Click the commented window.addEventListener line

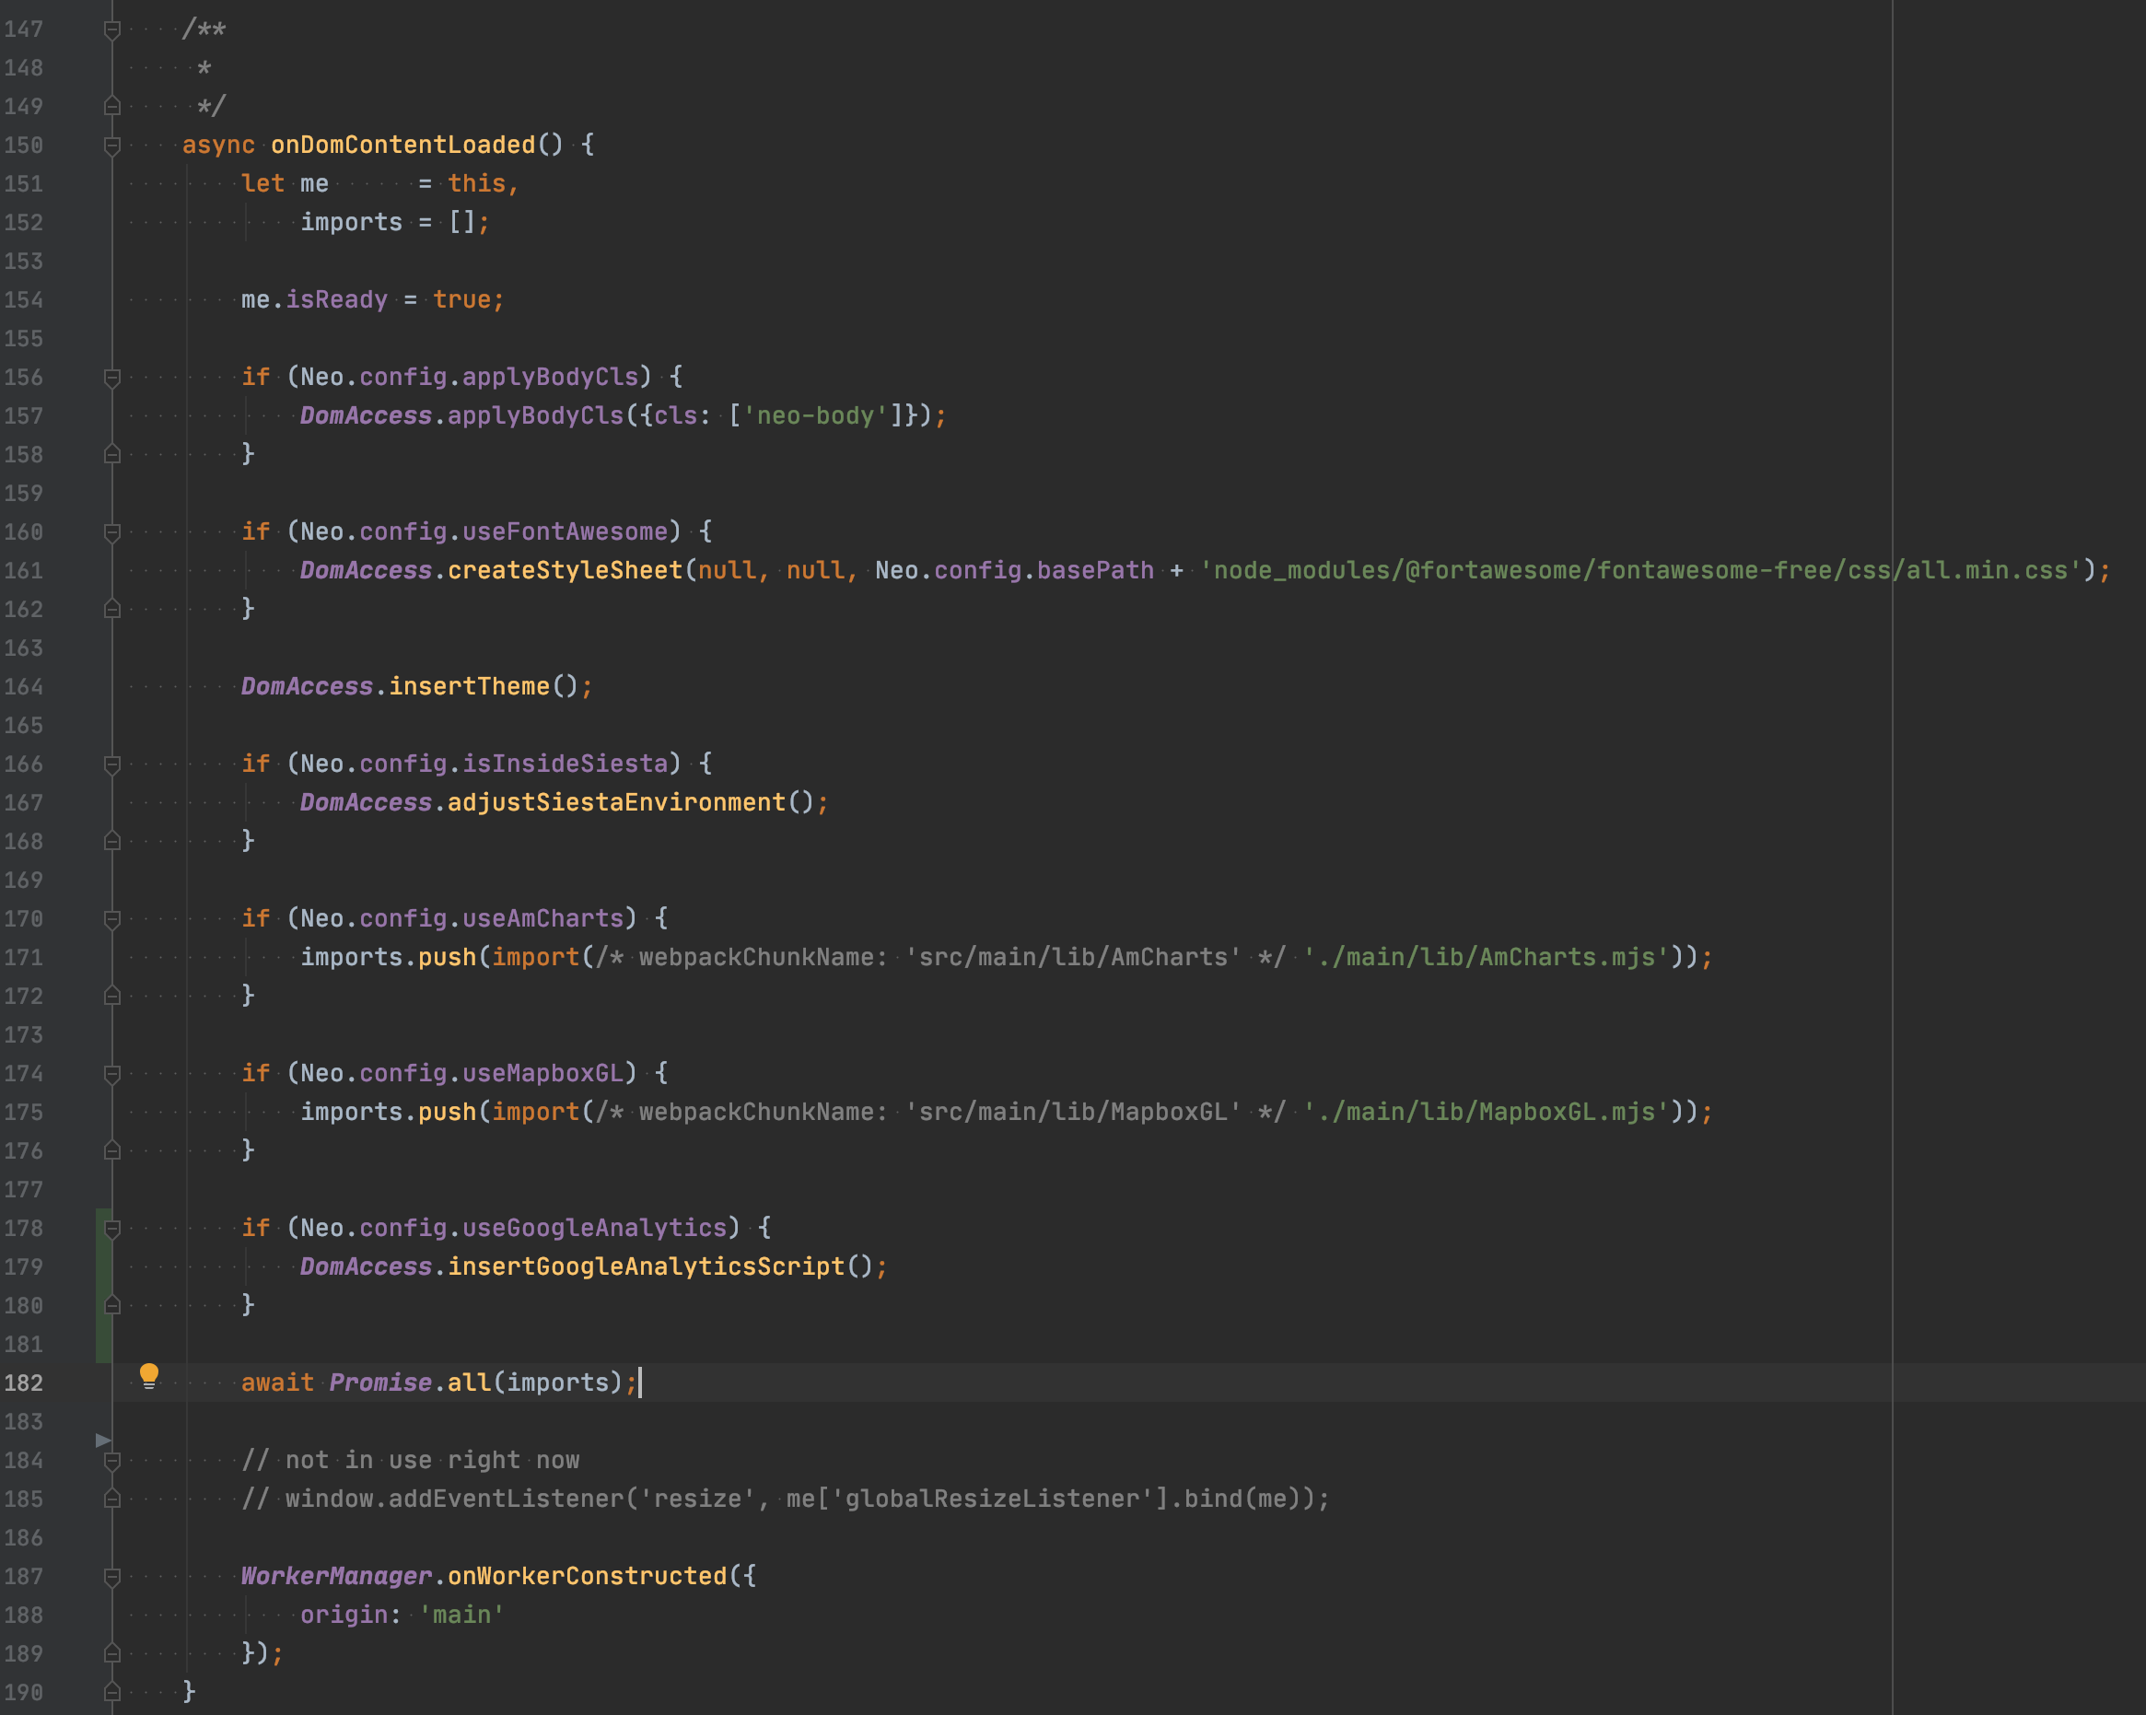(x=786, y=1498)
